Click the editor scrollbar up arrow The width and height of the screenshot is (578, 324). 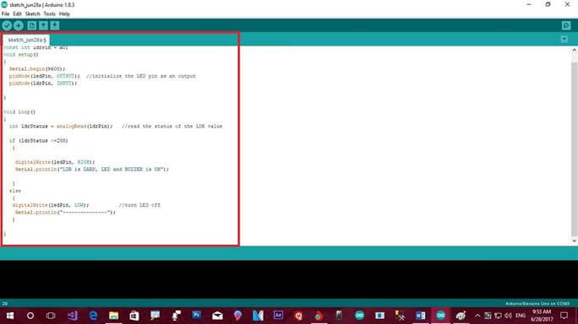point(574,51)
